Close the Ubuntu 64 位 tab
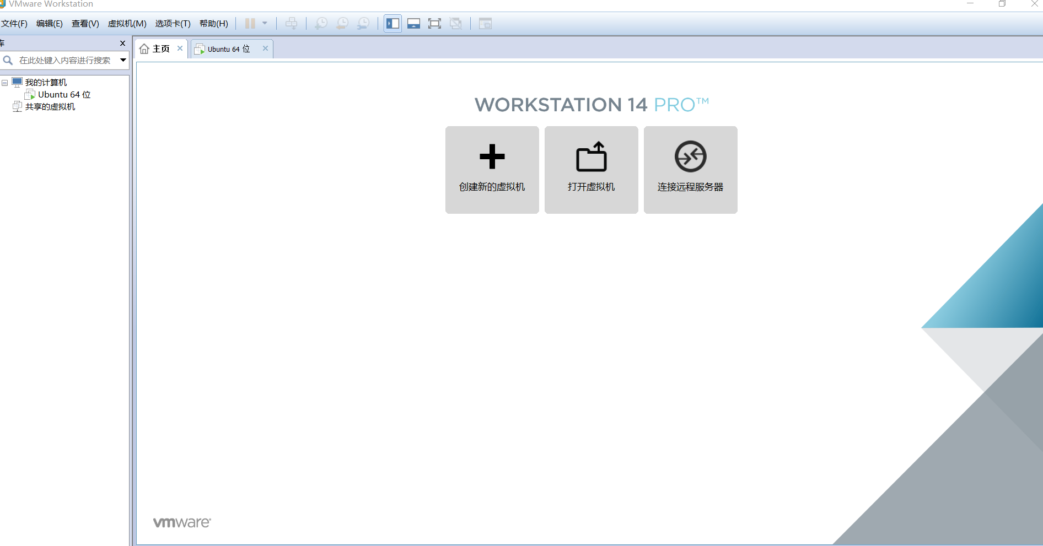The width and height of the screenshot is (1043, 546). click(265, 48)
